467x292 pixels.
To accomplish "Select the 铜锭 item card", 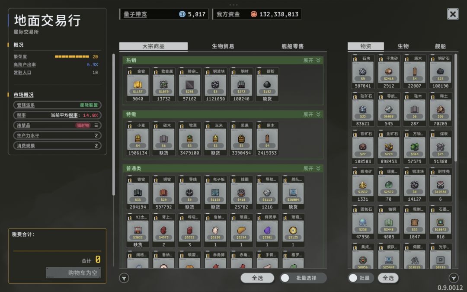I will [x=163, y=193].
